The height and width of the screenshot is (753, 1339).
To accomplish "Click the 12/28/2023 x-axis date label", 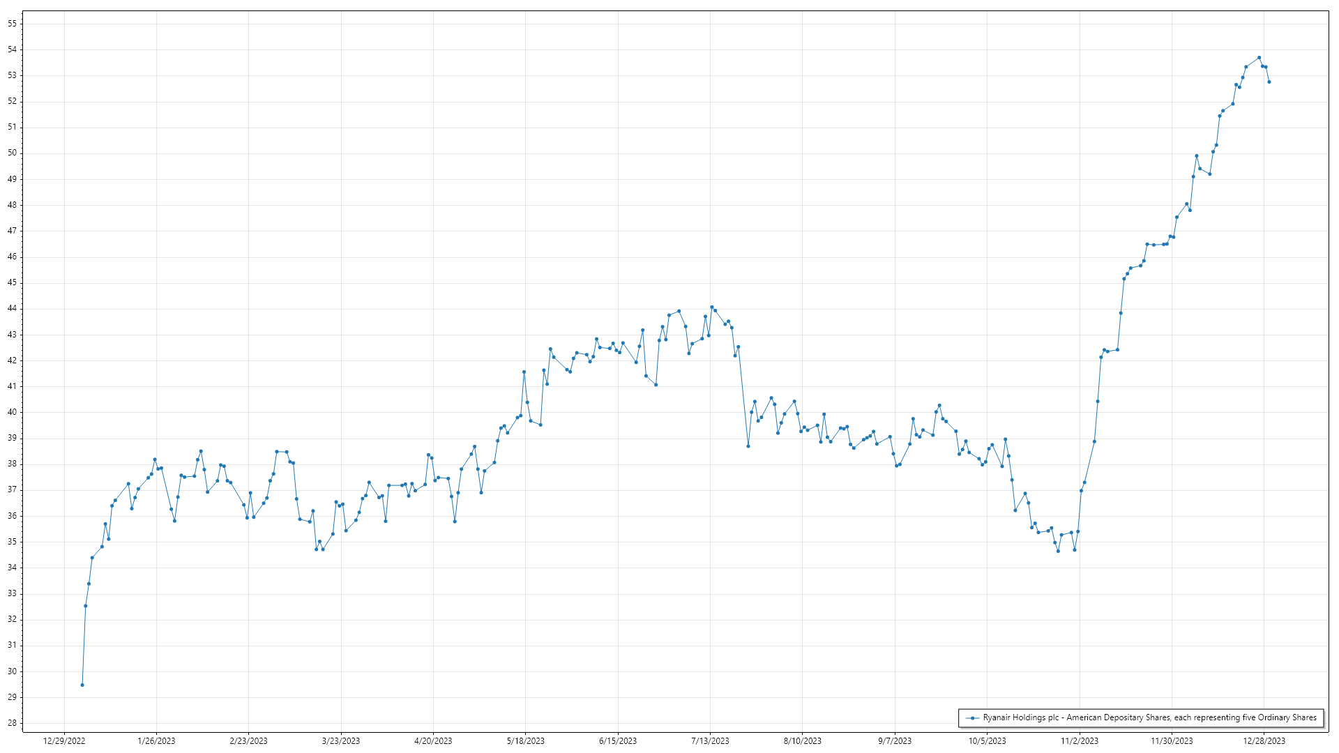I will coord(1264,741).
